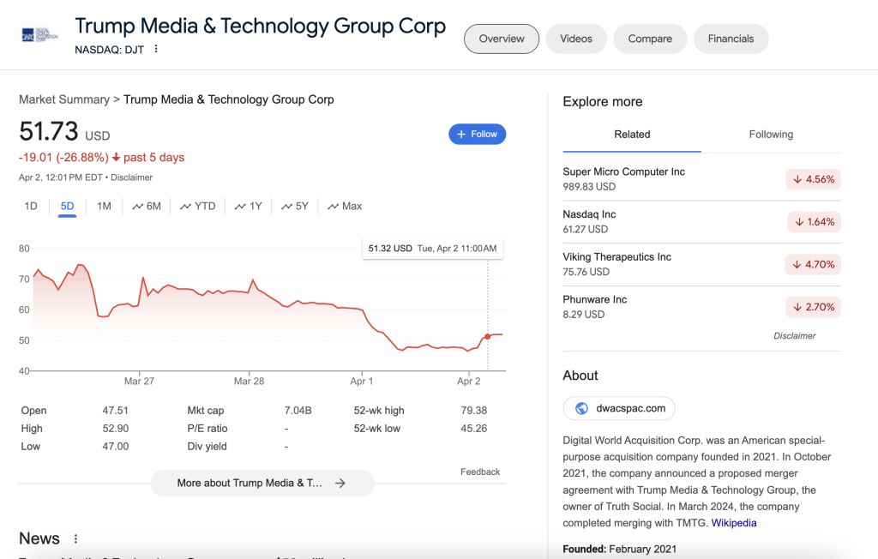The width and height of the screenshot is (878, 559).
Task: Click the Low value 47.00
Action: [116, 447]
